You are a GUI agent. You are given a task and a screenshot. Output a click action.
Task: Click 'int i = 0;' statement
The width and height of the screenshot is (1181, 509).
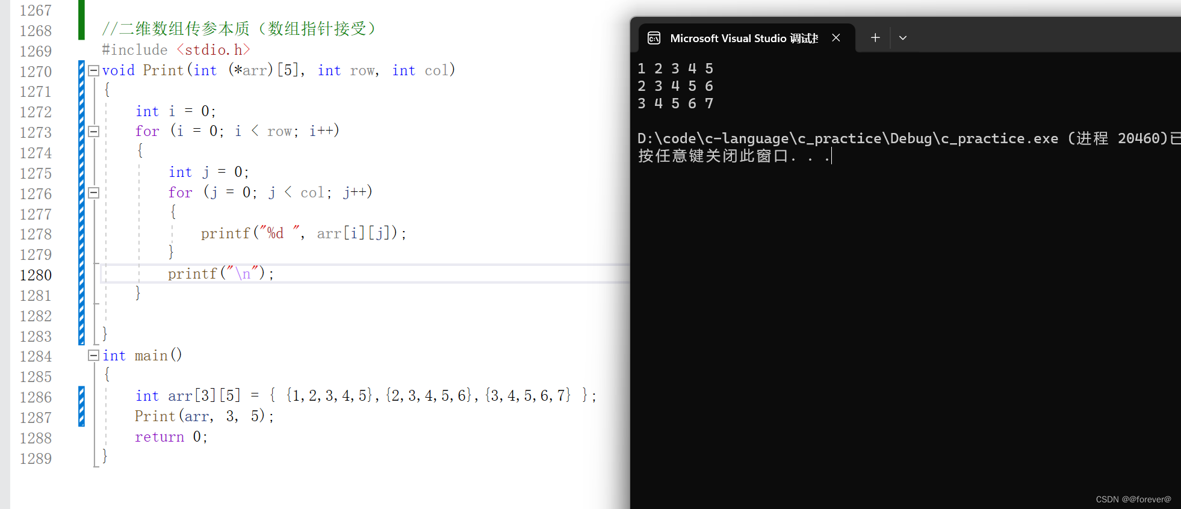click(x=176, y=111)
